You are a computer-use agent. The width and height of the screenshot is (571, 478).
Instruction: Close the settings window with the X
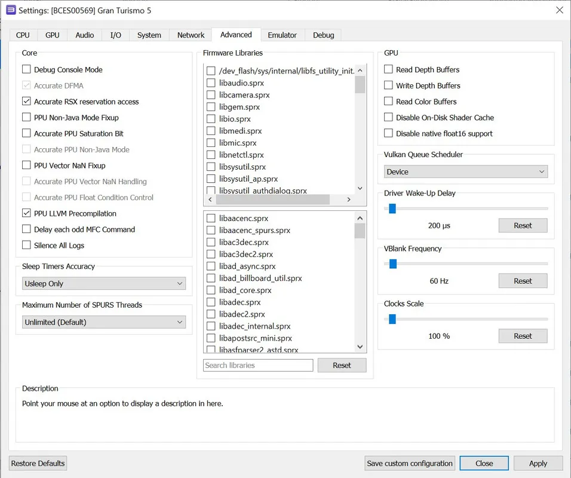tap(560, 10)
